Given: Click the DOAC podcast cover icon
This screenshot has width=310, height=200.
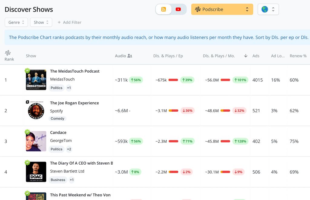Looking at the screenshot, I should pyautogui.click(x=36, y=172).
